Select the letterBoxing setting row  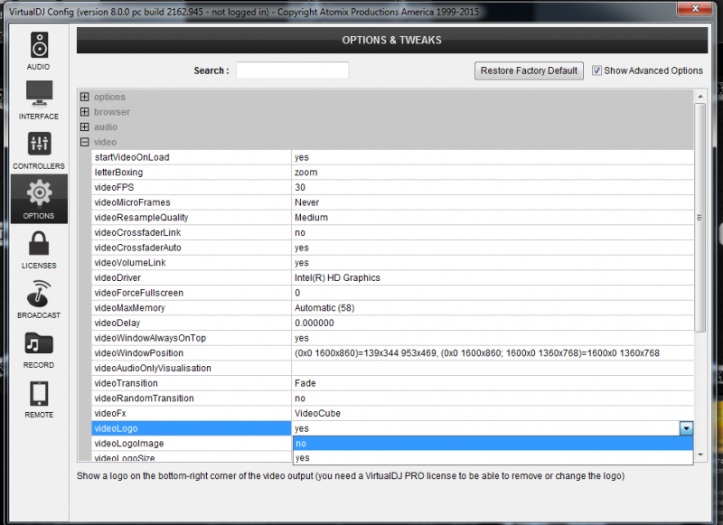392,173
